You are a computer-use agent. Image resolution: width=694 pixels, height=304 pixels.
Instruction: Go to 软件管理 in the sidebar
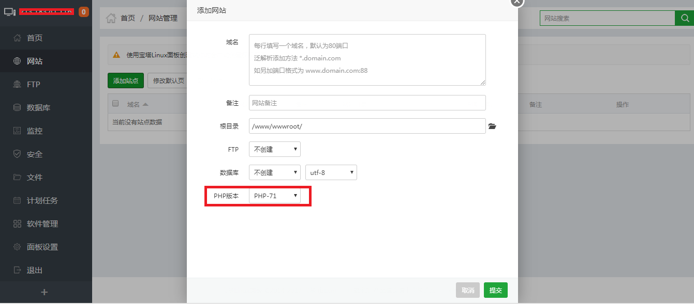42,224
